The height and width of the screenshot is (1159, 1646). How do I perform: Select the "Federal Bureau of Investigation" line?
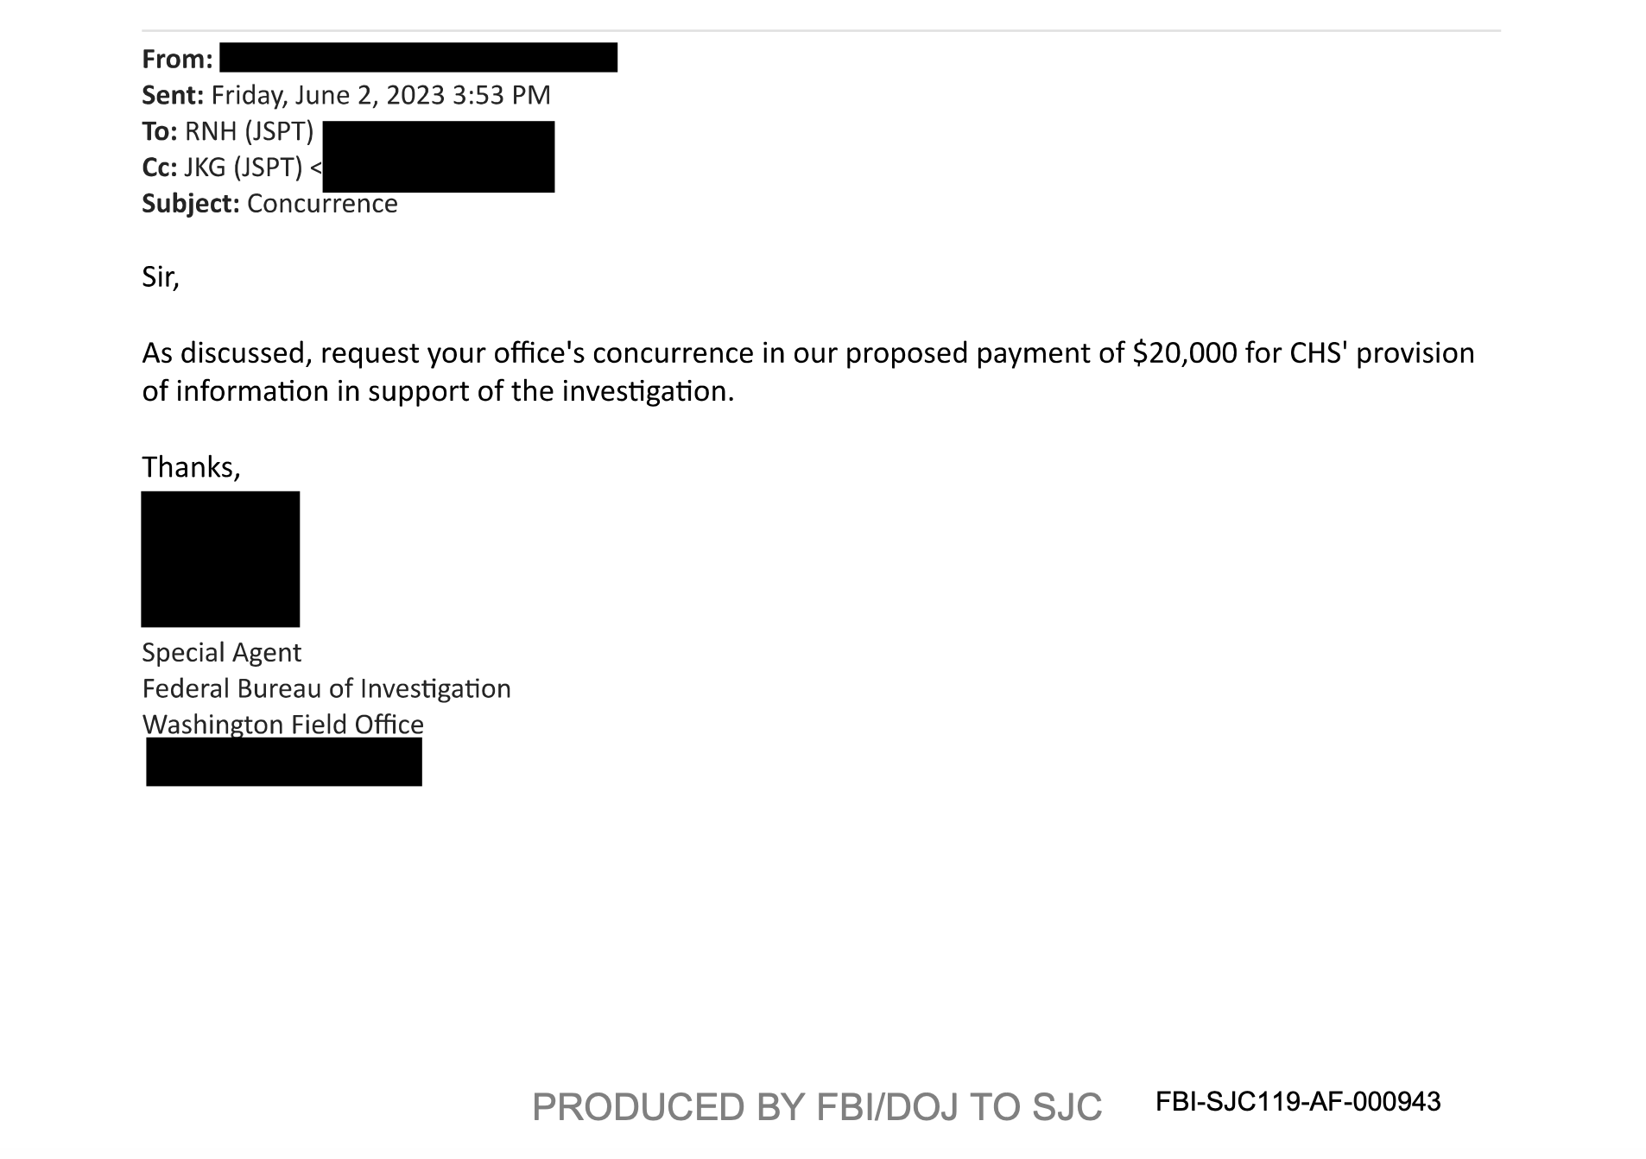click(x=326, y=689)
